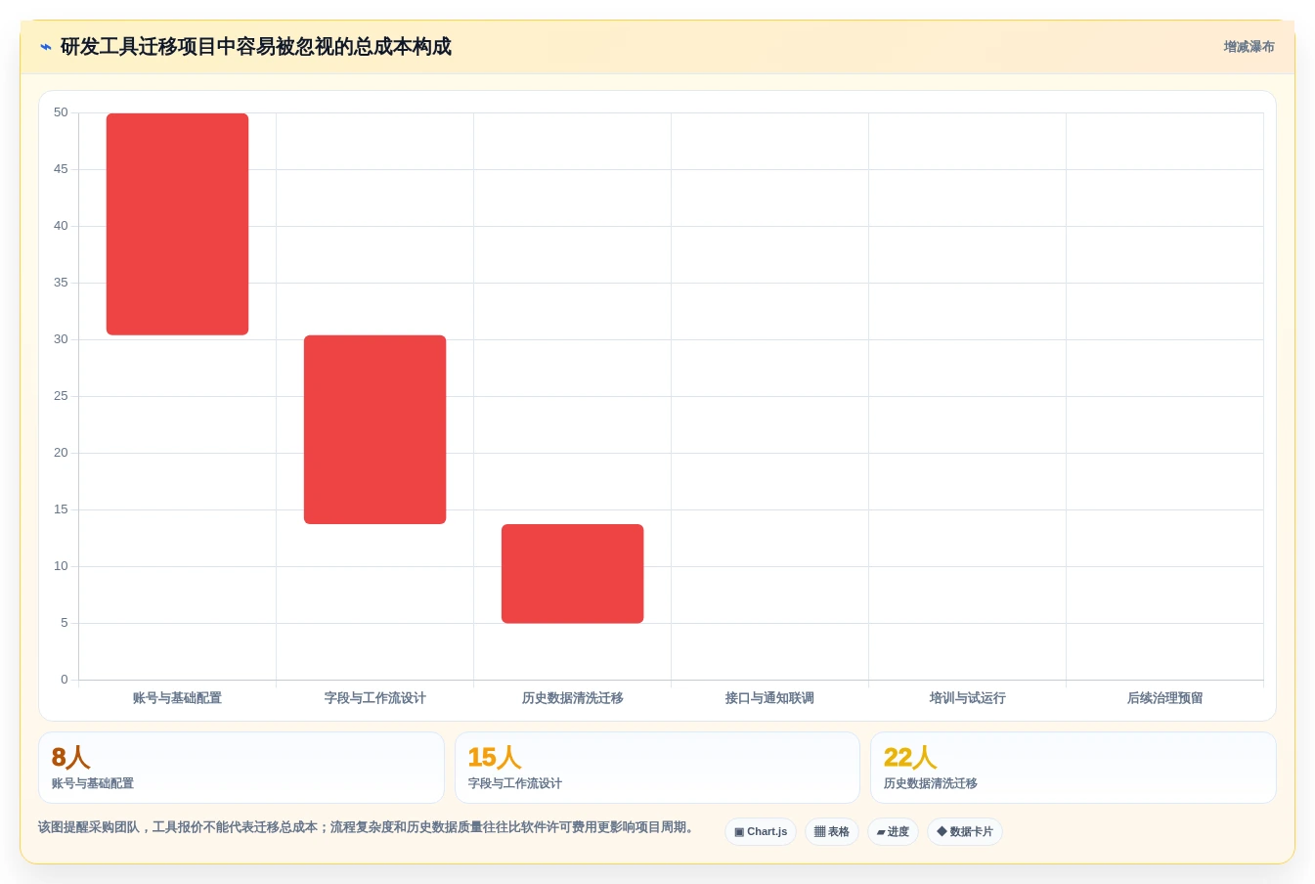Image resolution: width=1315 pixels, height=884 pixels.
Task: Click the 8人 data card
Action: pos(241,768)
